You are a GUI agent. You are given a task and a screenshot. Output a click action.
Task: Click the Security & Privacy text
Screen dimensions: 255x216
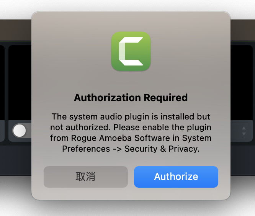161,149
